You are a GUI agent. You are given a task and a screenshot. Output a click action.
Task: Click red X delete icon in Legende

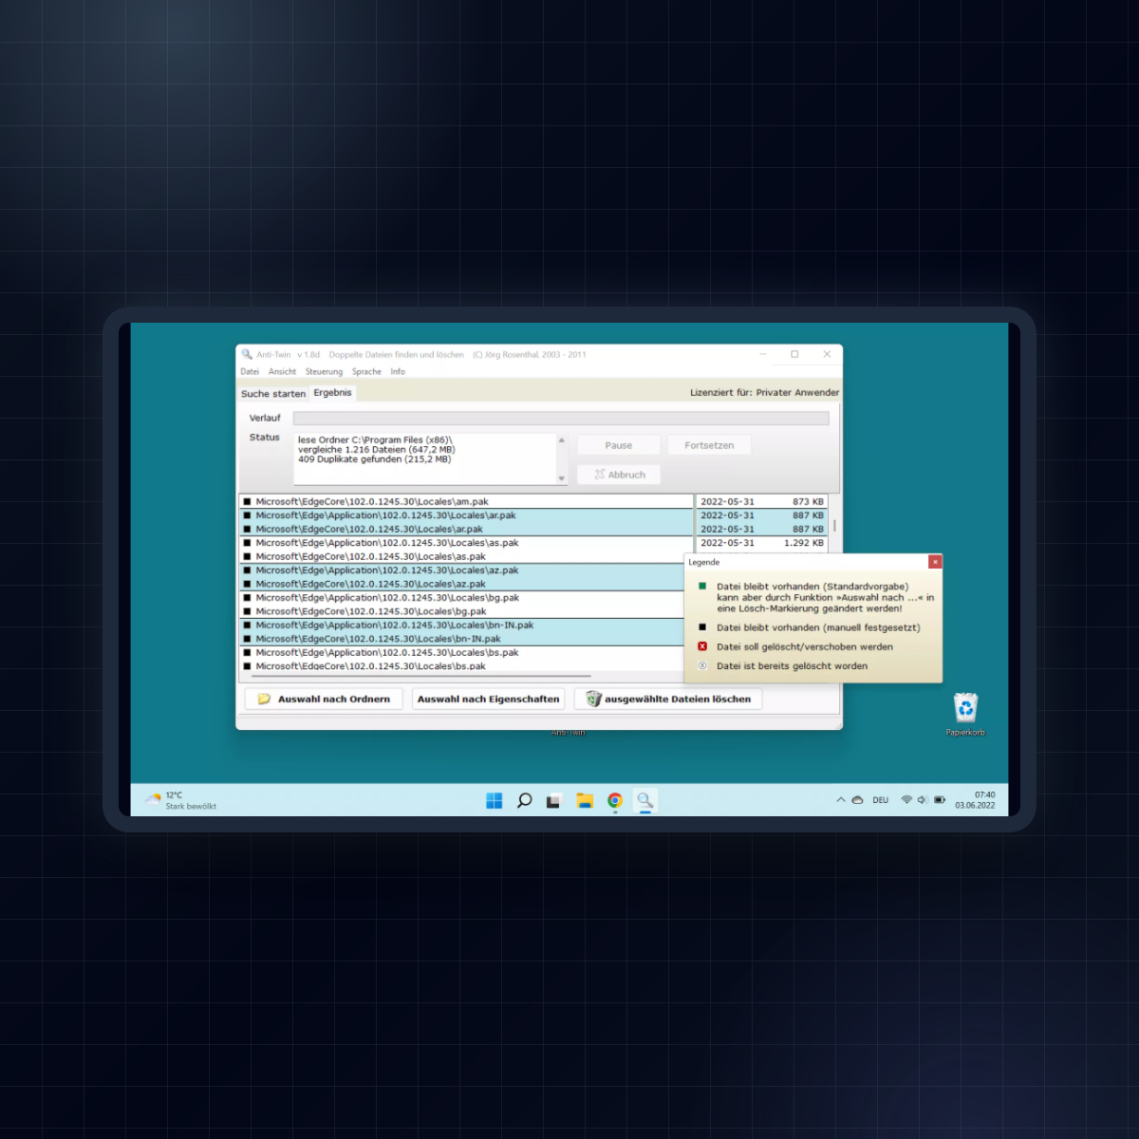click(x=702, y=646)
